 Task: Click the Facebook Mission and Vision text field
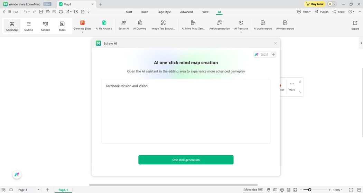(x=186, y=111)
